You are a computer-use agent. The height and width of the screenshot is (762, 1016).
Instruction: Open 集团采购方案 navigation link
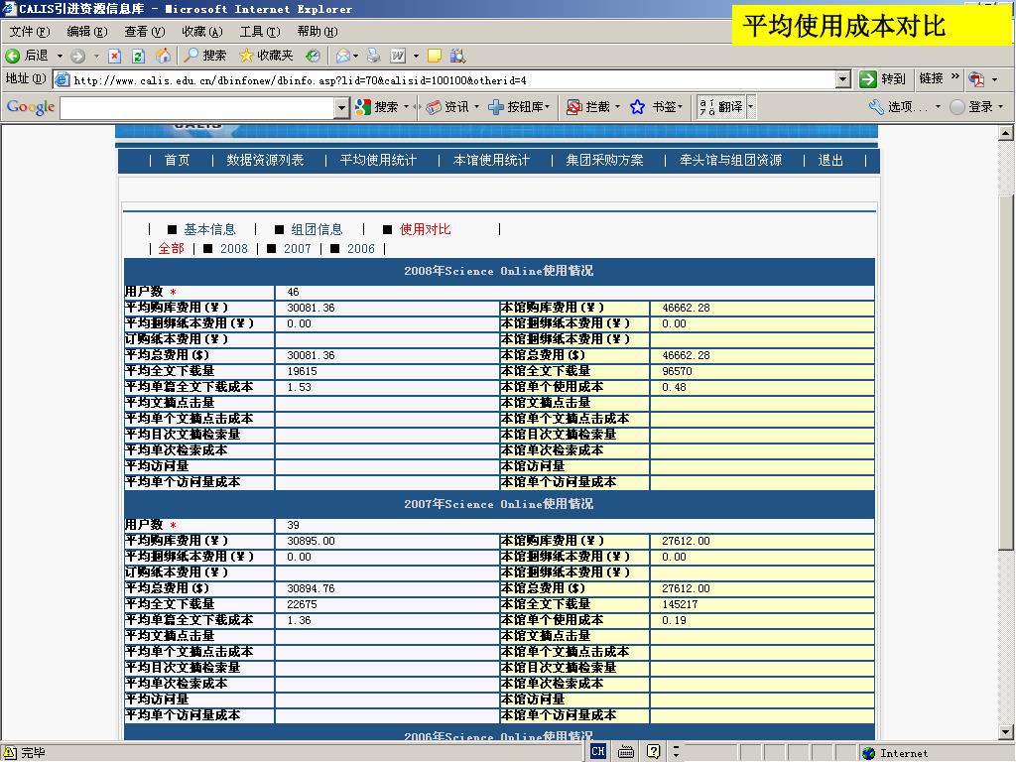pos(604,160)
